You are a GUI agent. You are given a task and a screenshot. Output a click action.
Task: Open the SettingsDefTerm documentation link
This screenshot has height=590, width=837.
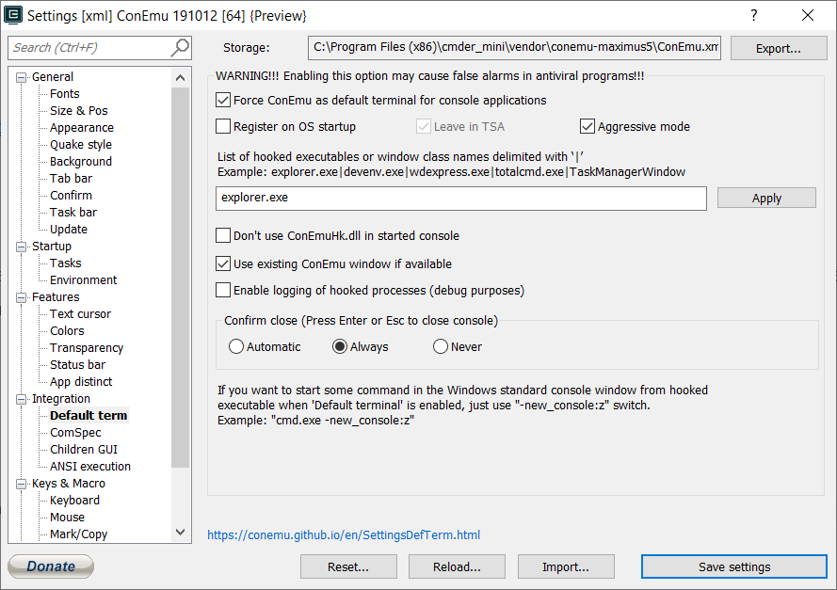[344, 535]
